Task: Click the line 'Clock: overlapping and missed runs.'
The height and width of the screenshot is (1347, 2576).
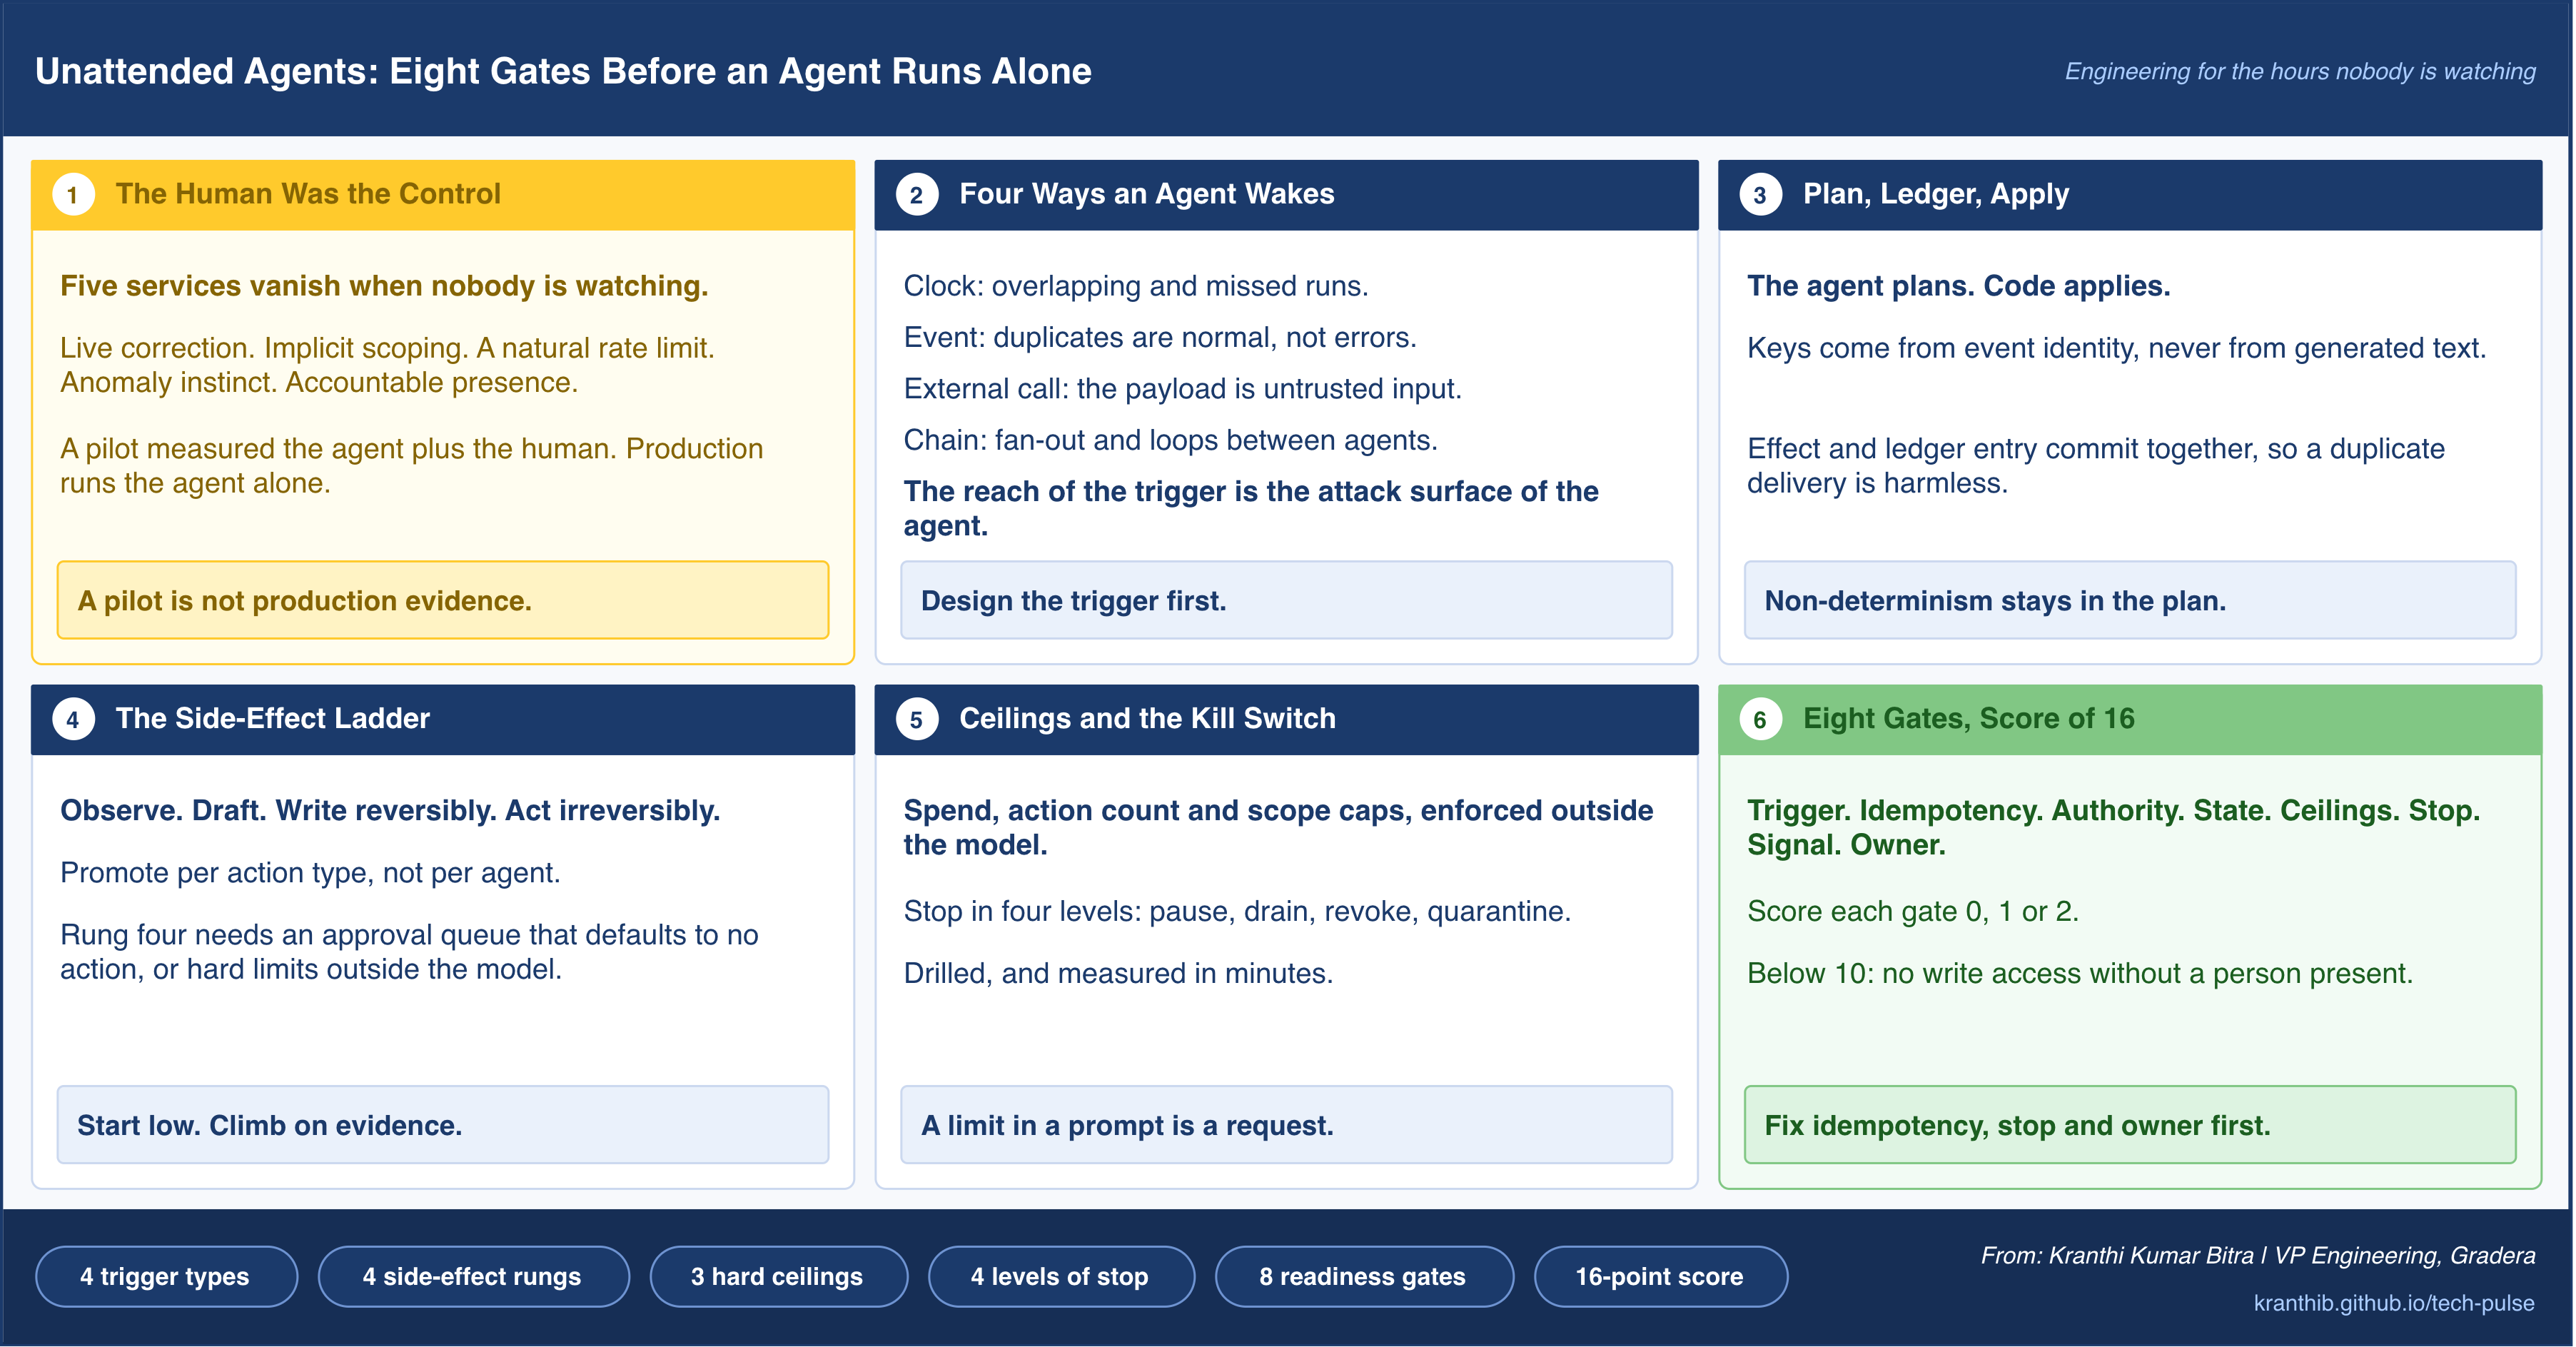Action: pyautogui.click(x=1136, y=286)
